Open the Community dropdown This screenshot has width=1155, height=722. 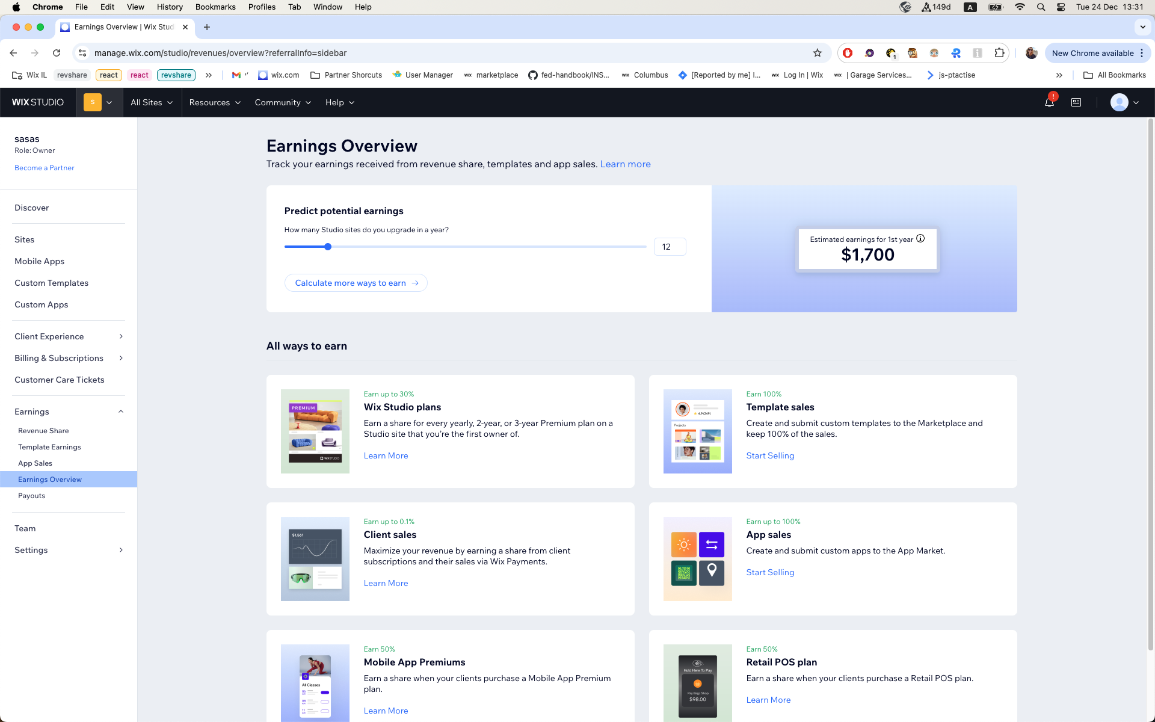point(283,102)
